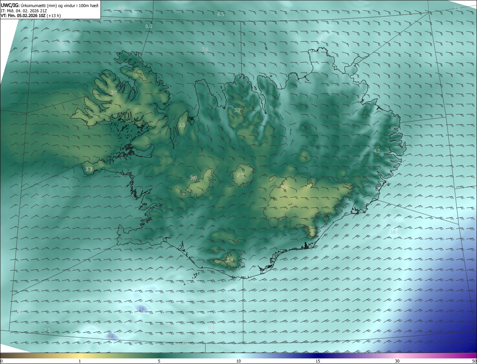Click the 'VT: Fim. 05.02.2026 10Z (+13 h)' line

click(31, 16)
